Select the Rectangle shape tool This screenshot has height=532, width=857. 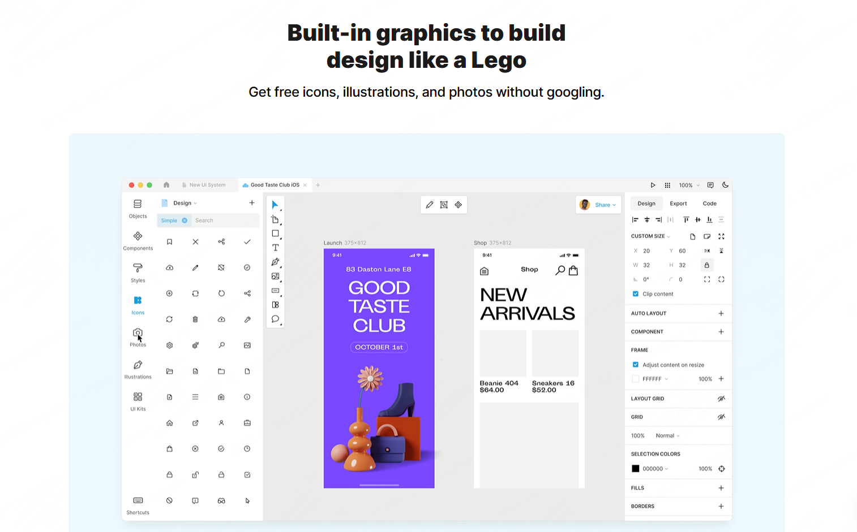point(275,233)
